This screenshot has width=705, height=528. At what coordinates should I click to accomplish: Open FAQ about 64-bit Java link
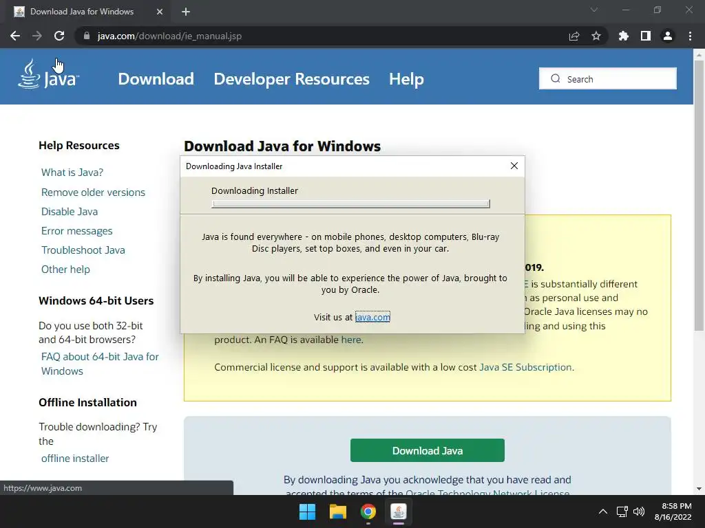[x=100, y=364]
